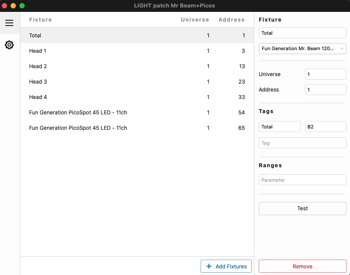Click the Address number input field

point(325,90)
